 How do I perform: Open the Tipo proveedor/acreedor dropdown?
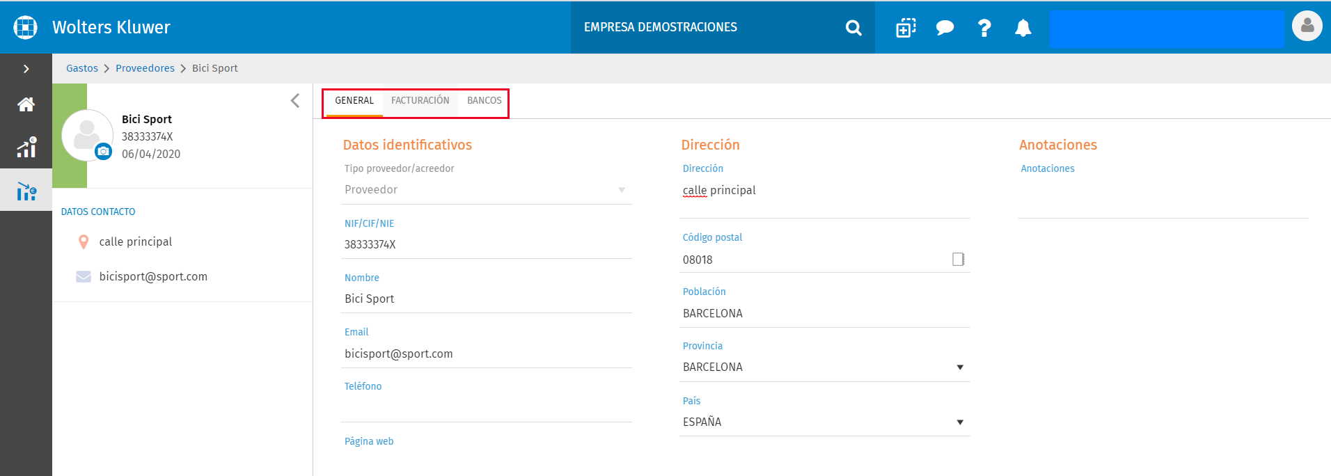click(487, 189)
